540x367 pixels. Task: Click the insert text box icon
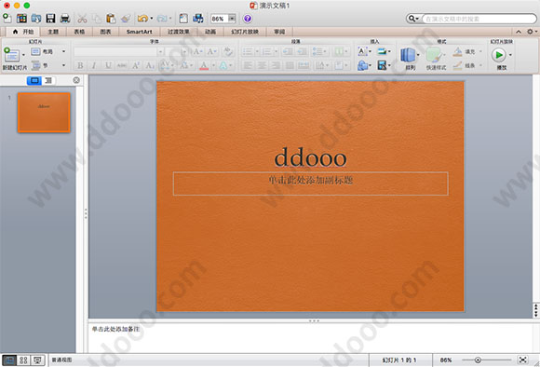[362, 51]
